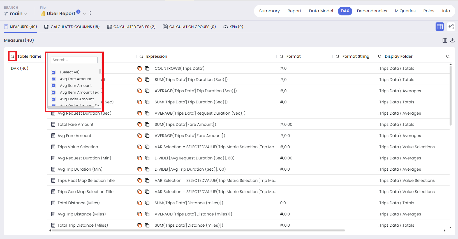
Task: Select CALCULATION GROUPS (0) sub-tab
Action: [x=189, y=27]
